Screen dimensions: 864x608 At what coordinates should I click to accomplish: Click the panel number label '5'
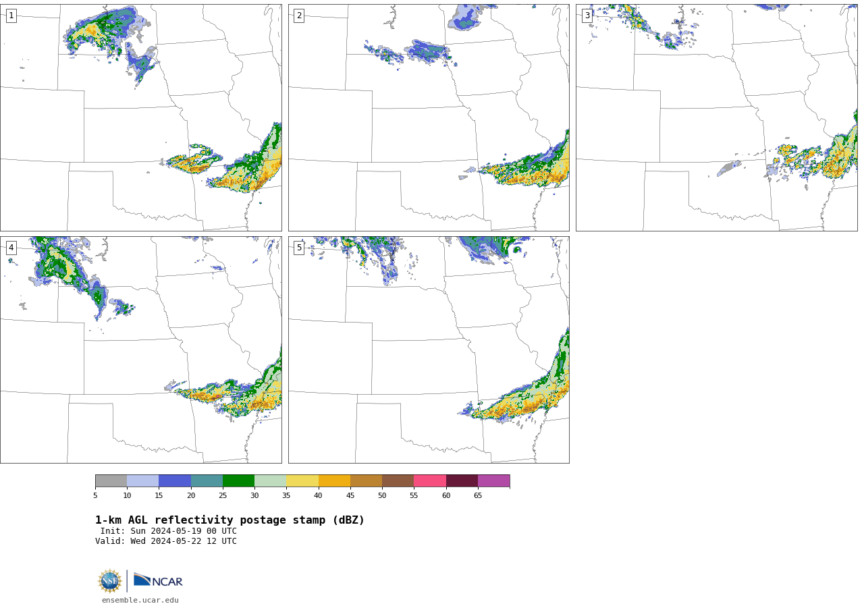299,248
